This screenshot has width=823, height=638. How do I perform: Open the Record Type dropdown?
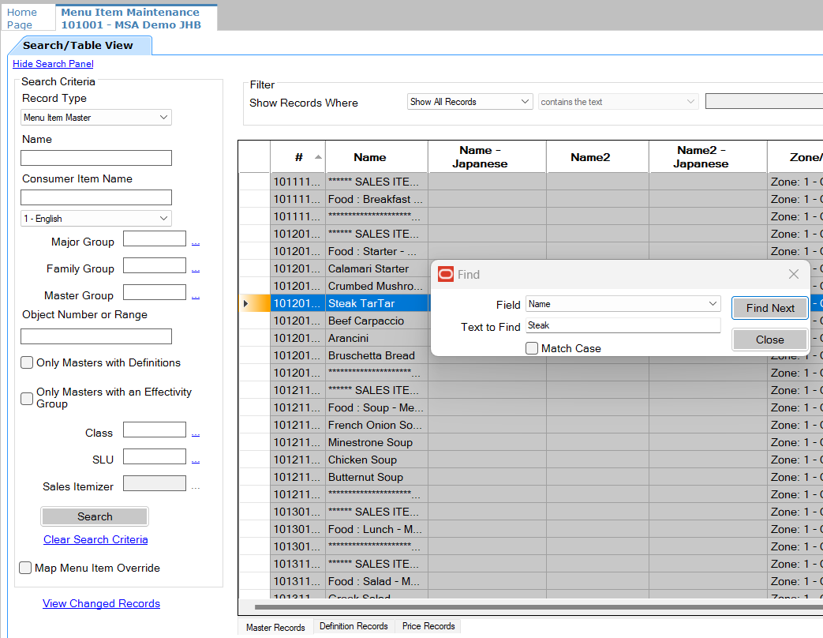[95, 118]
